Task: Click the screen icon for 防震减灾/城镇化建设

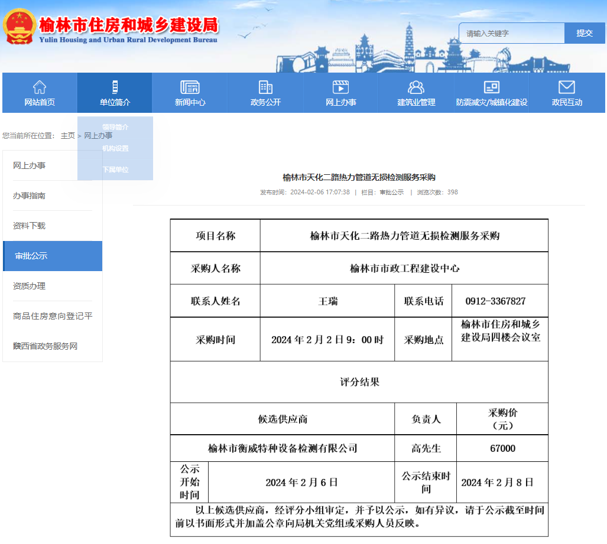Action: 492,87
